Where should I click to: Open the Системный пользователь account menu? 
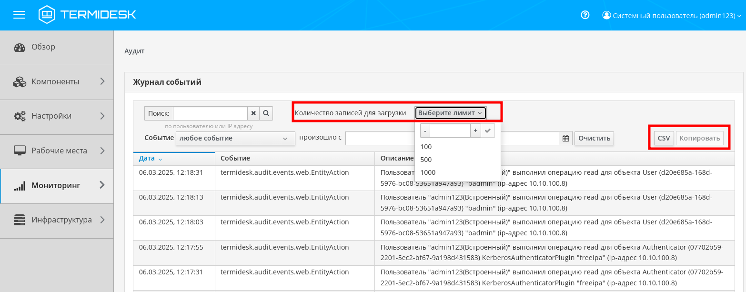click(x=672, y=15)
